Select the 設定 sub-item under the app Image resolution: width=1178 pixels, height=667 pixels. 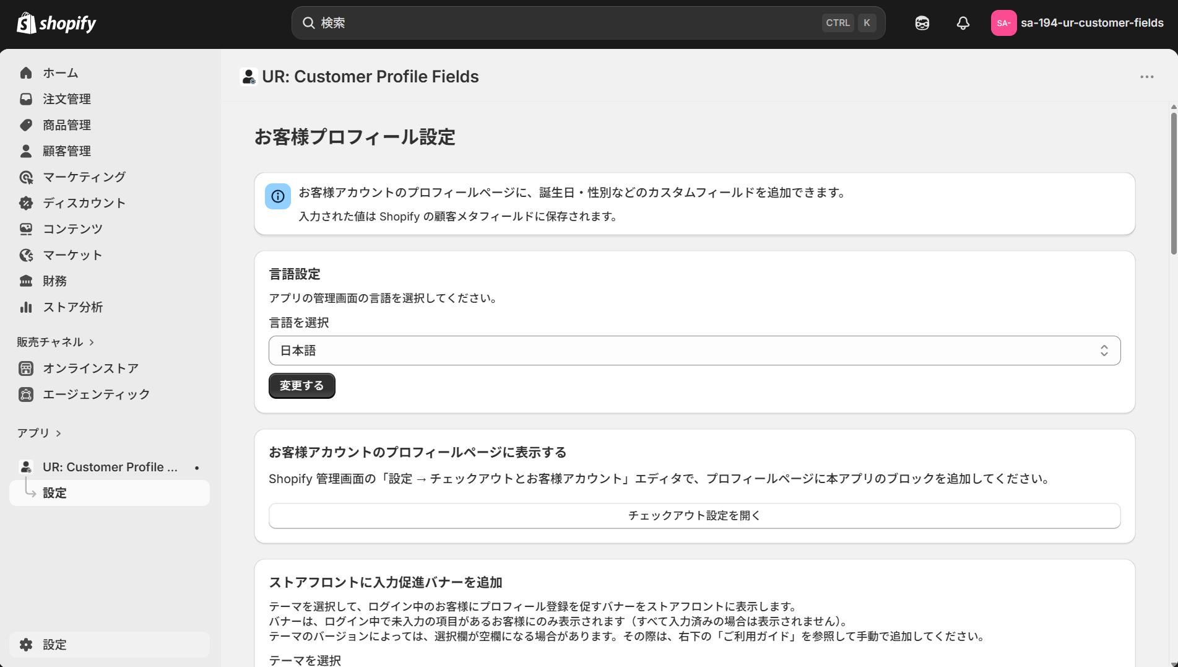coord(110,493)
